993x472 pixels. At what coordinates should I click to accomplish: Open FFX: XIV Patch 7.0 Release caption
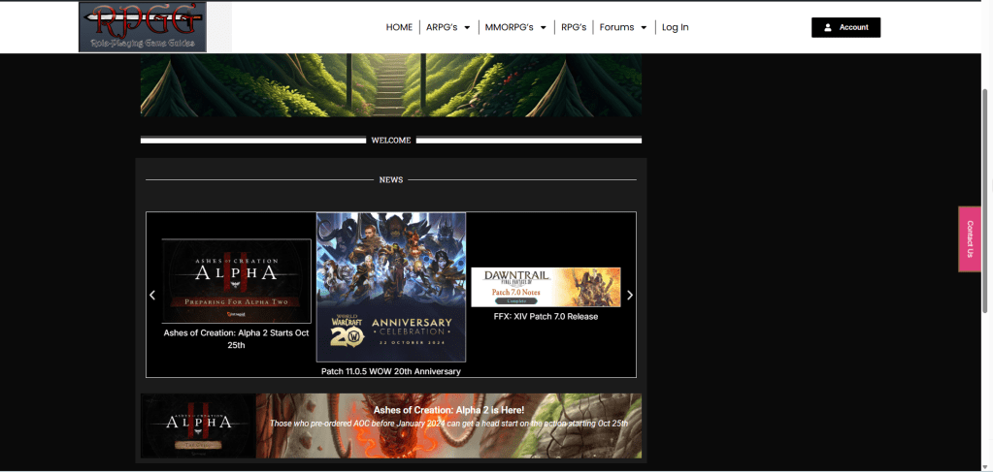coord(546,317)
